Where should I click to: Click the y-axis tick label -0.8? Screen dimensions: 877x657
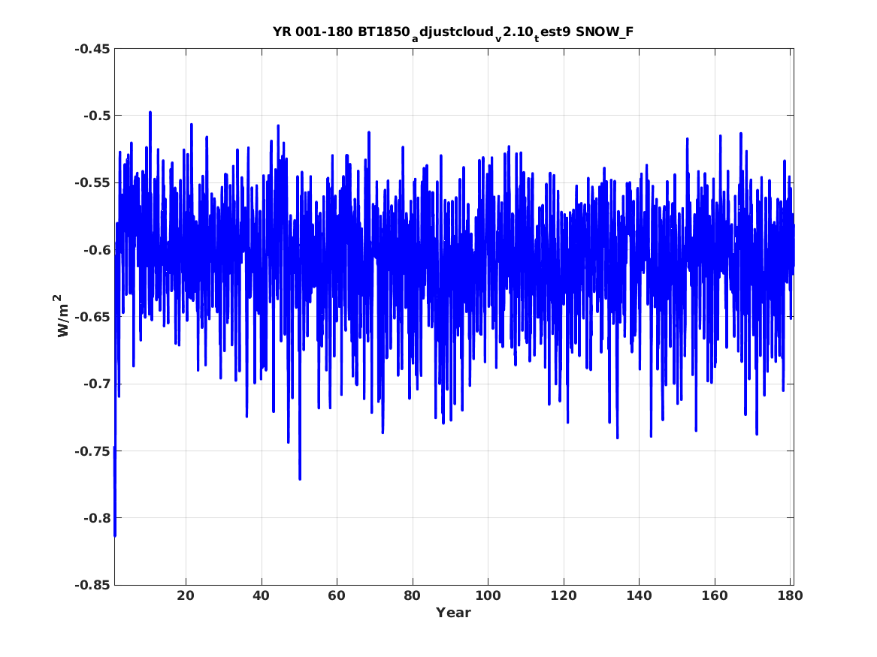(x=97, y=518)
